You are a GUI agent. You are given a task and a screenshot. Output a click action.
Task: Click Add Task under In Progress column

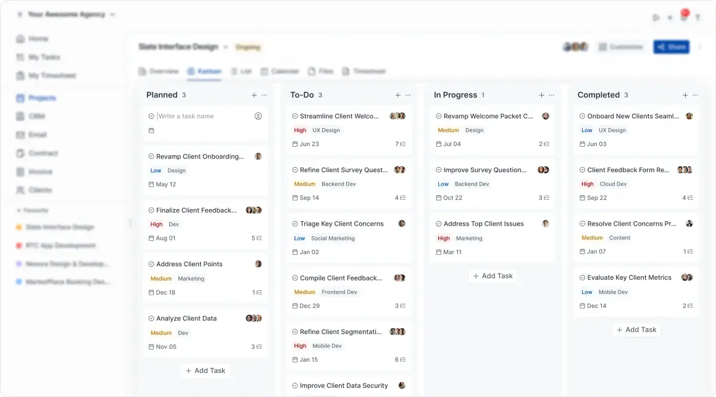(x=493, y=276)
